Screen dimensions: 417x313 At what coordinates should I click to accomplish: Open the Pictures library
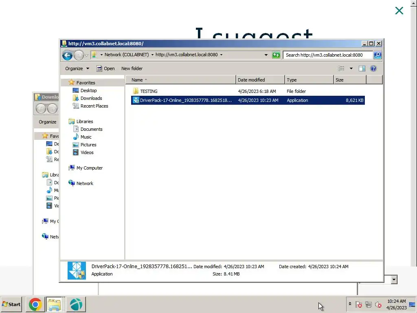click(x=88, y=145)
